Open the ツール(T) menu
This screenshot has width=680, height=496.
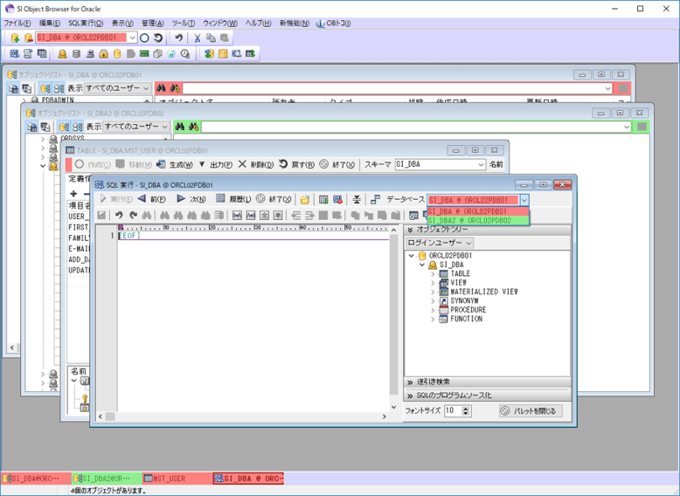point(183,23)
